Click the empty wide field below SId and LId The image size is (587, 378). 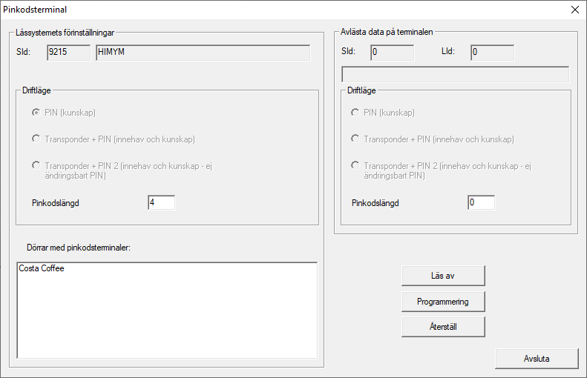pyautogui.click(x=454, y=74)
